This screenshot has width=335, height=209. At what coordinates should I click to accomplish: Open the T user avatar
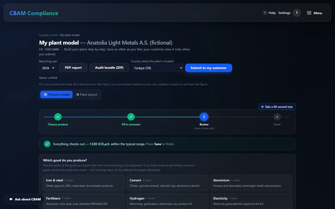click(297, 13)
